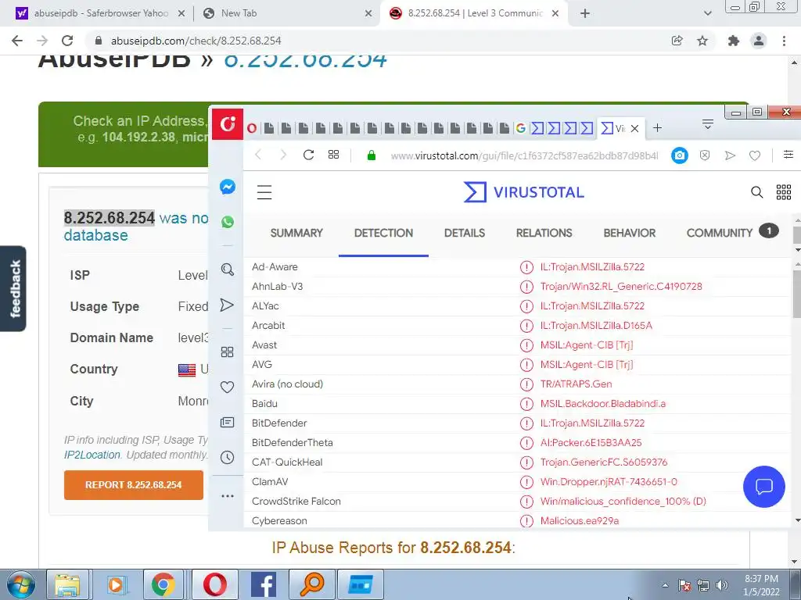Click Chrome extensions puzzle icon
The height and width of the screenshot is (600, 801).
[x=734, y=41]
